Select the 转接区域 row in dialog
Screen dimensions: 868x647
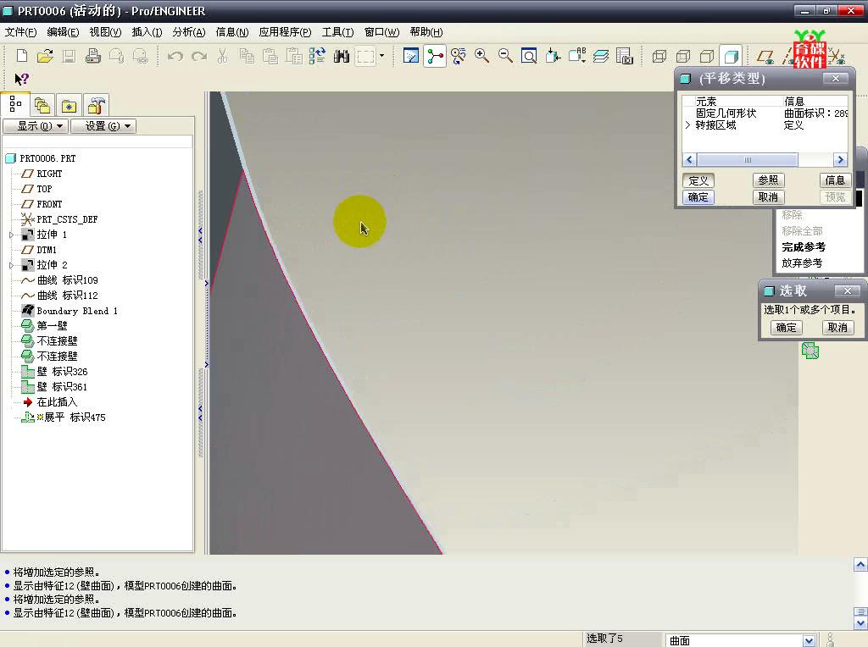[x=765, y=125]
